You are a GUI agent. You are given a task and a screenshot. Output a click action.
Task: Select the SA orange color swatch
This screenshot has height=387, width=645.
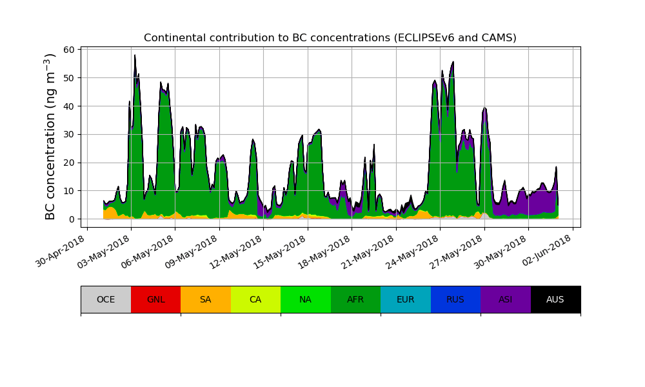tap(206, 299)
